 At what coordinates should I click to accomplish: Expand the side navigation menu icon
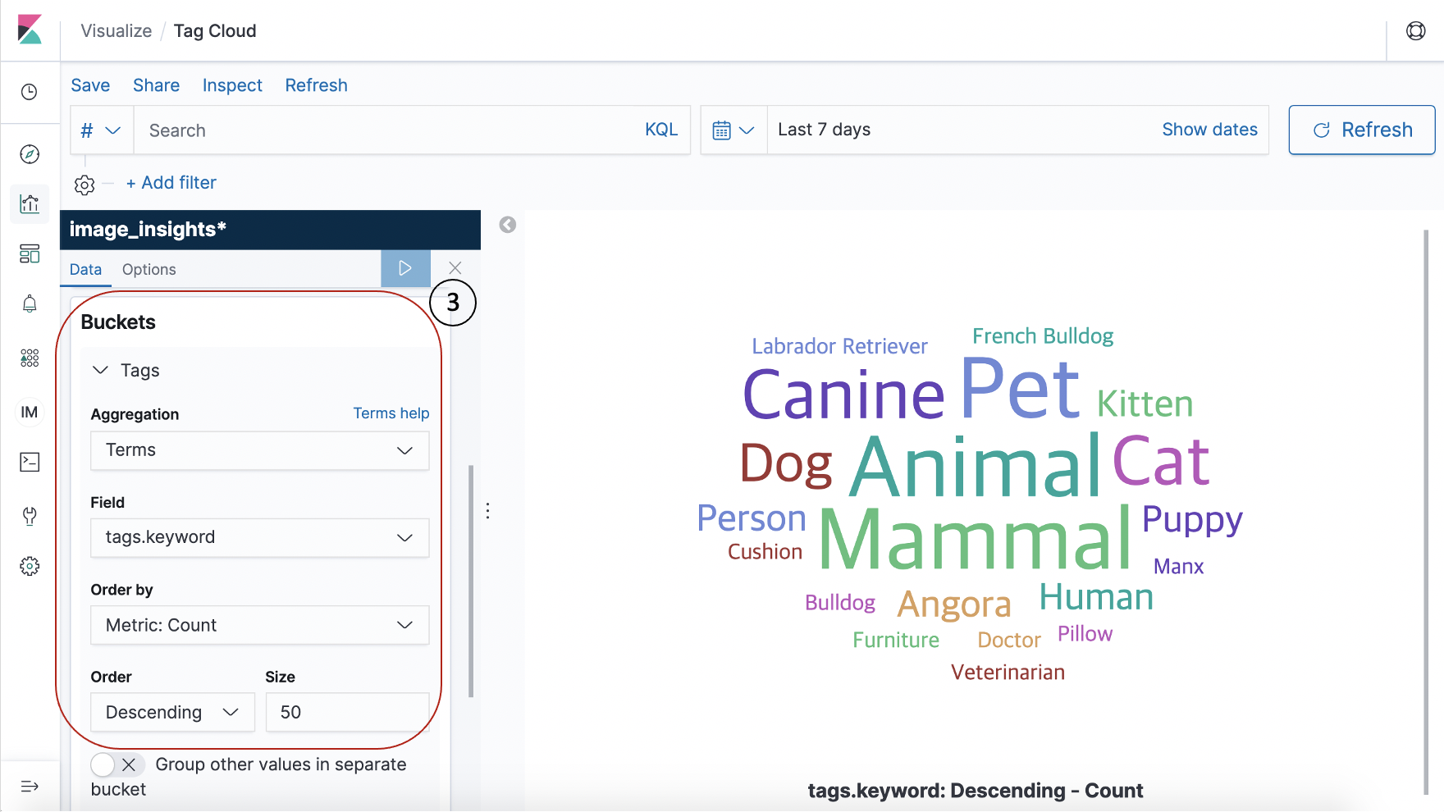point(30,787)
